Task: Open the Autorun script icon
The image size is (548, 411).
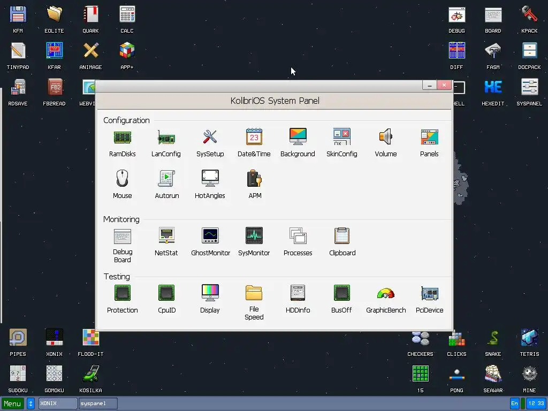Action: click(x=166, y=178)
